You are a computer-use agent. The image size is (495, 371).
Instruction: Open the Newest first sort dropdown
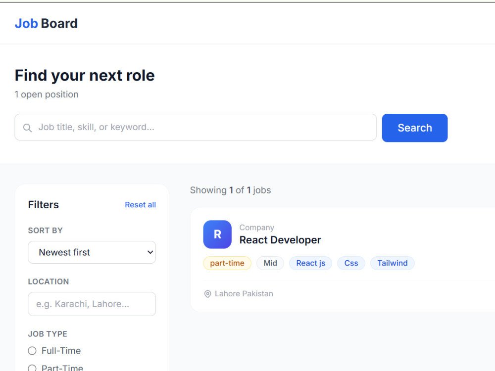(x=92, y=252)
